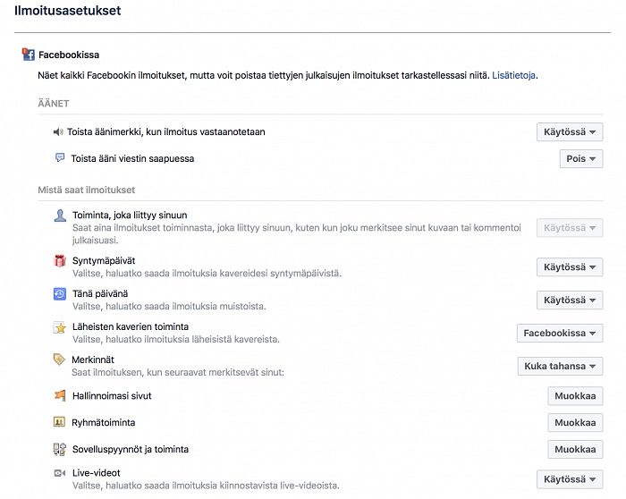Expand the Syntymäpäivät Käytössä dropdown

[x=570, y=267]
